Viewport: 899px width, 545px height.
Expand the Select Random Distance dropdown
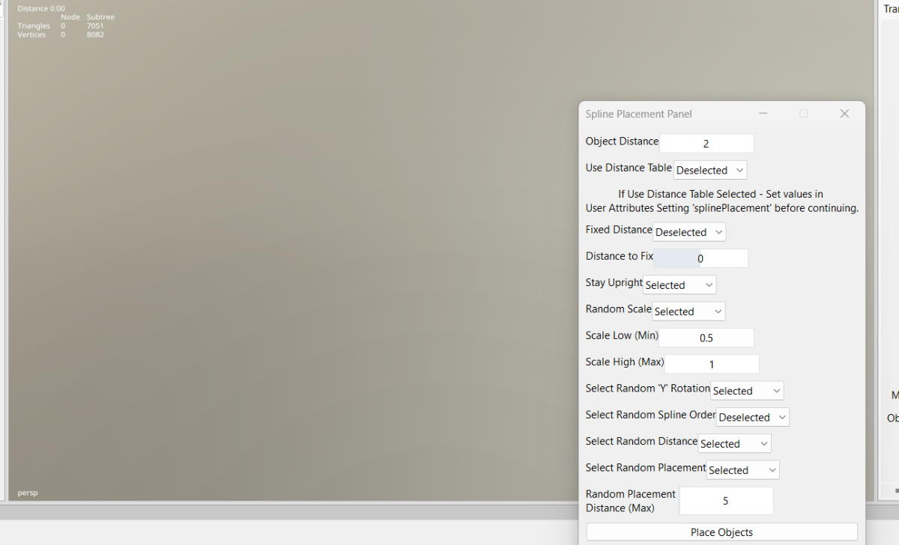[734, 444]
